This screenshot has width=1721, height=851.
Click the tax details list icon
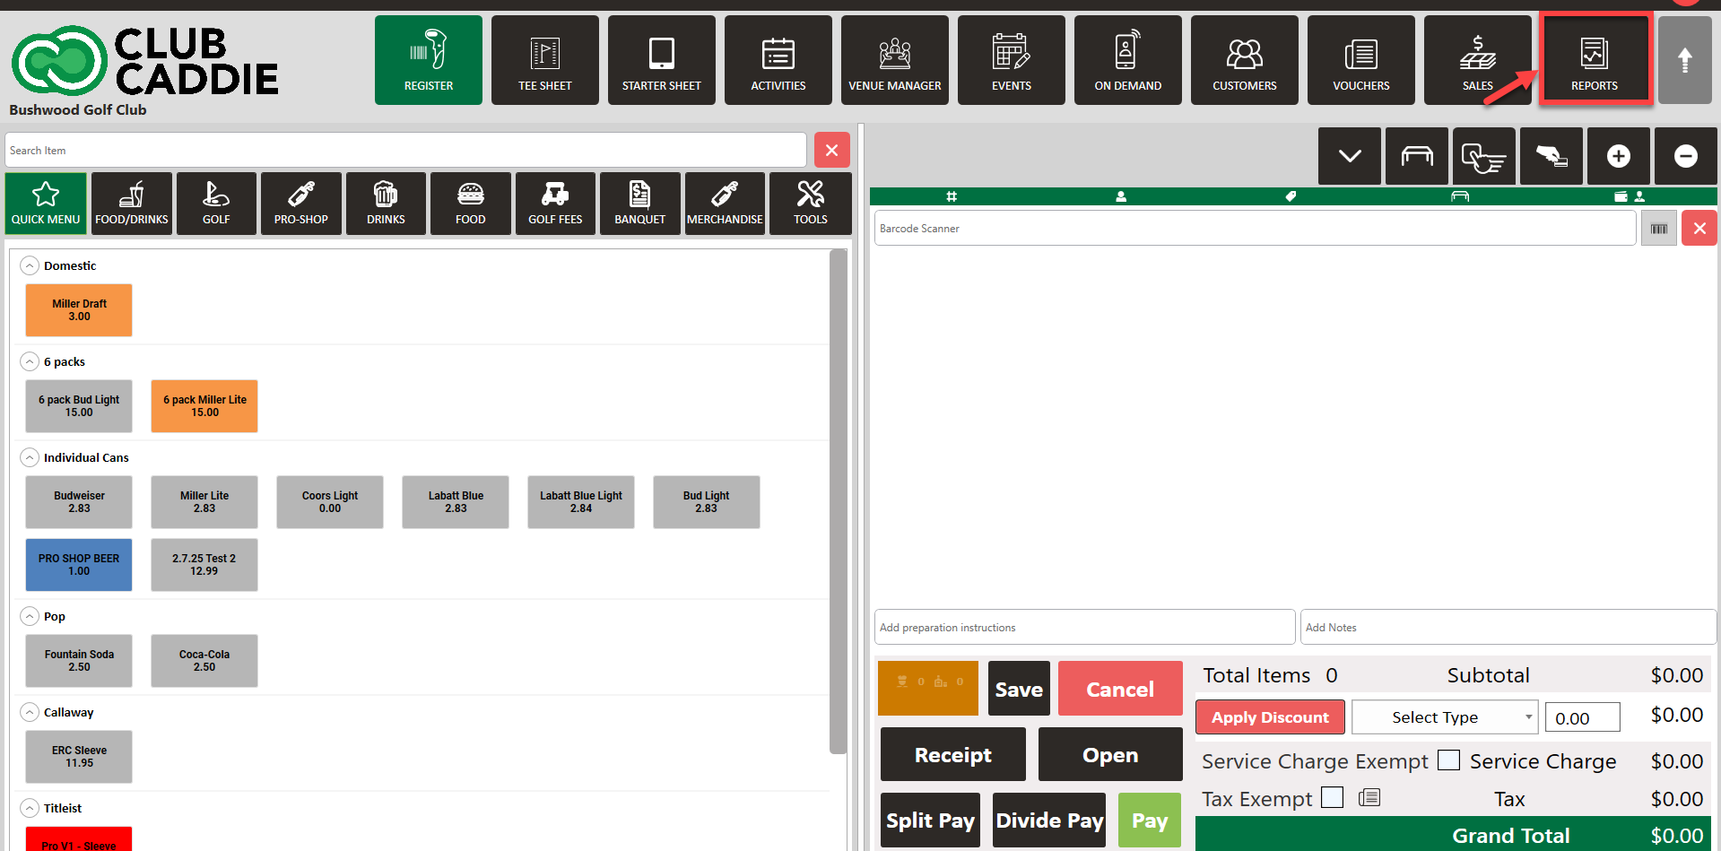[x=1369, y=797]
